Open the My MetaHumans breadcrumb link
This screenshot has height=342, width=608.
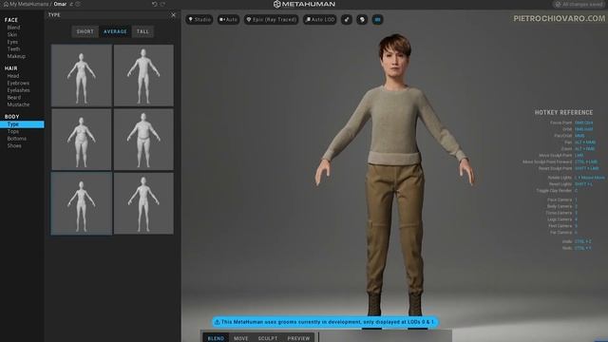[x=29, y=4]
